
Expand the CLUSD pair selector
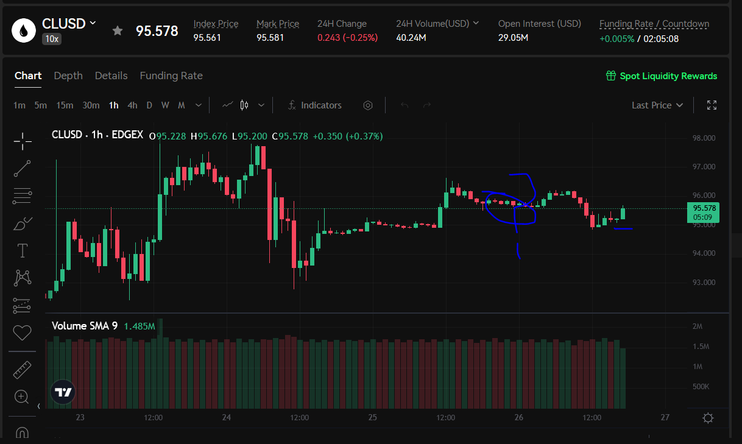click(x=93, y=23)
